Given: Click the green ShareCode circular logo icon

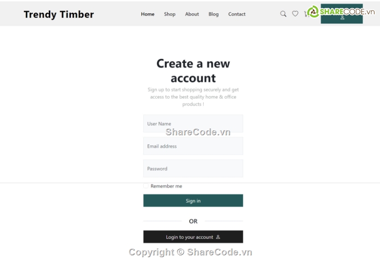Looking at the screenshot, I should pos(313,12).
